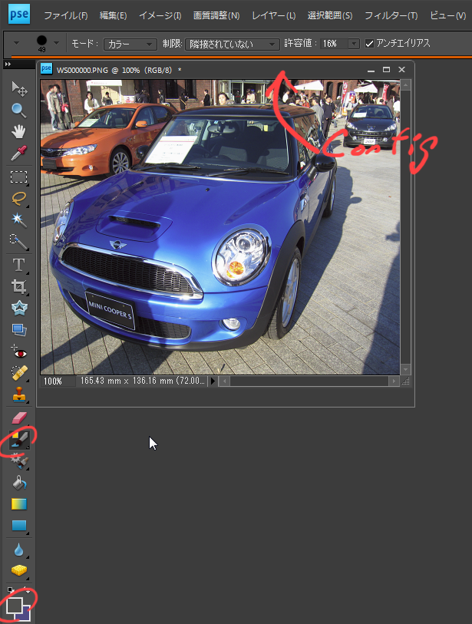Open the ファイル(F) menu
The image size is (472, 624).
click(x=66, y=15)
